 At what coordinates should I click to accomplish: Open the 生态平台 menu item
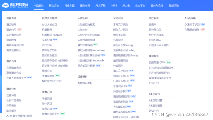[140, 6]
